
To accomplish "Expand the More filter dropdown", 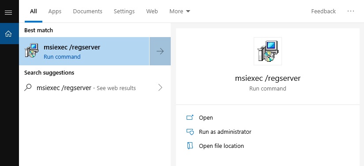I will click(180, 11).
